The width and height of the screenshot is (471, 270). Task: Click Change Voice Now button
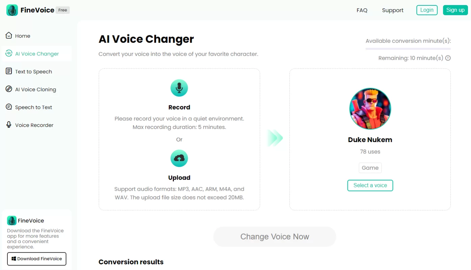[274, 237]
